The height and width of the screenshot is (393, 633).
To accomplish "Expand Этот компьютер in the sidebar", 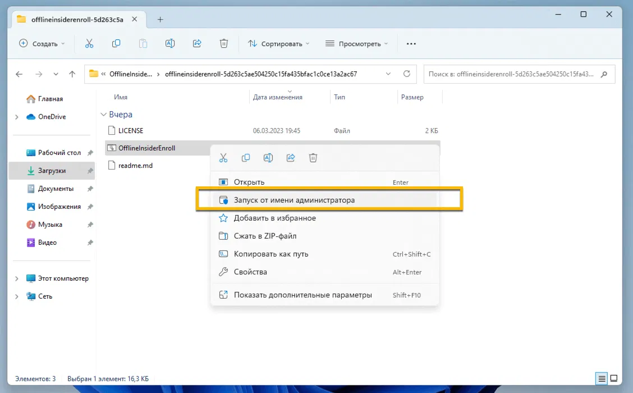I will coord(16,278).
